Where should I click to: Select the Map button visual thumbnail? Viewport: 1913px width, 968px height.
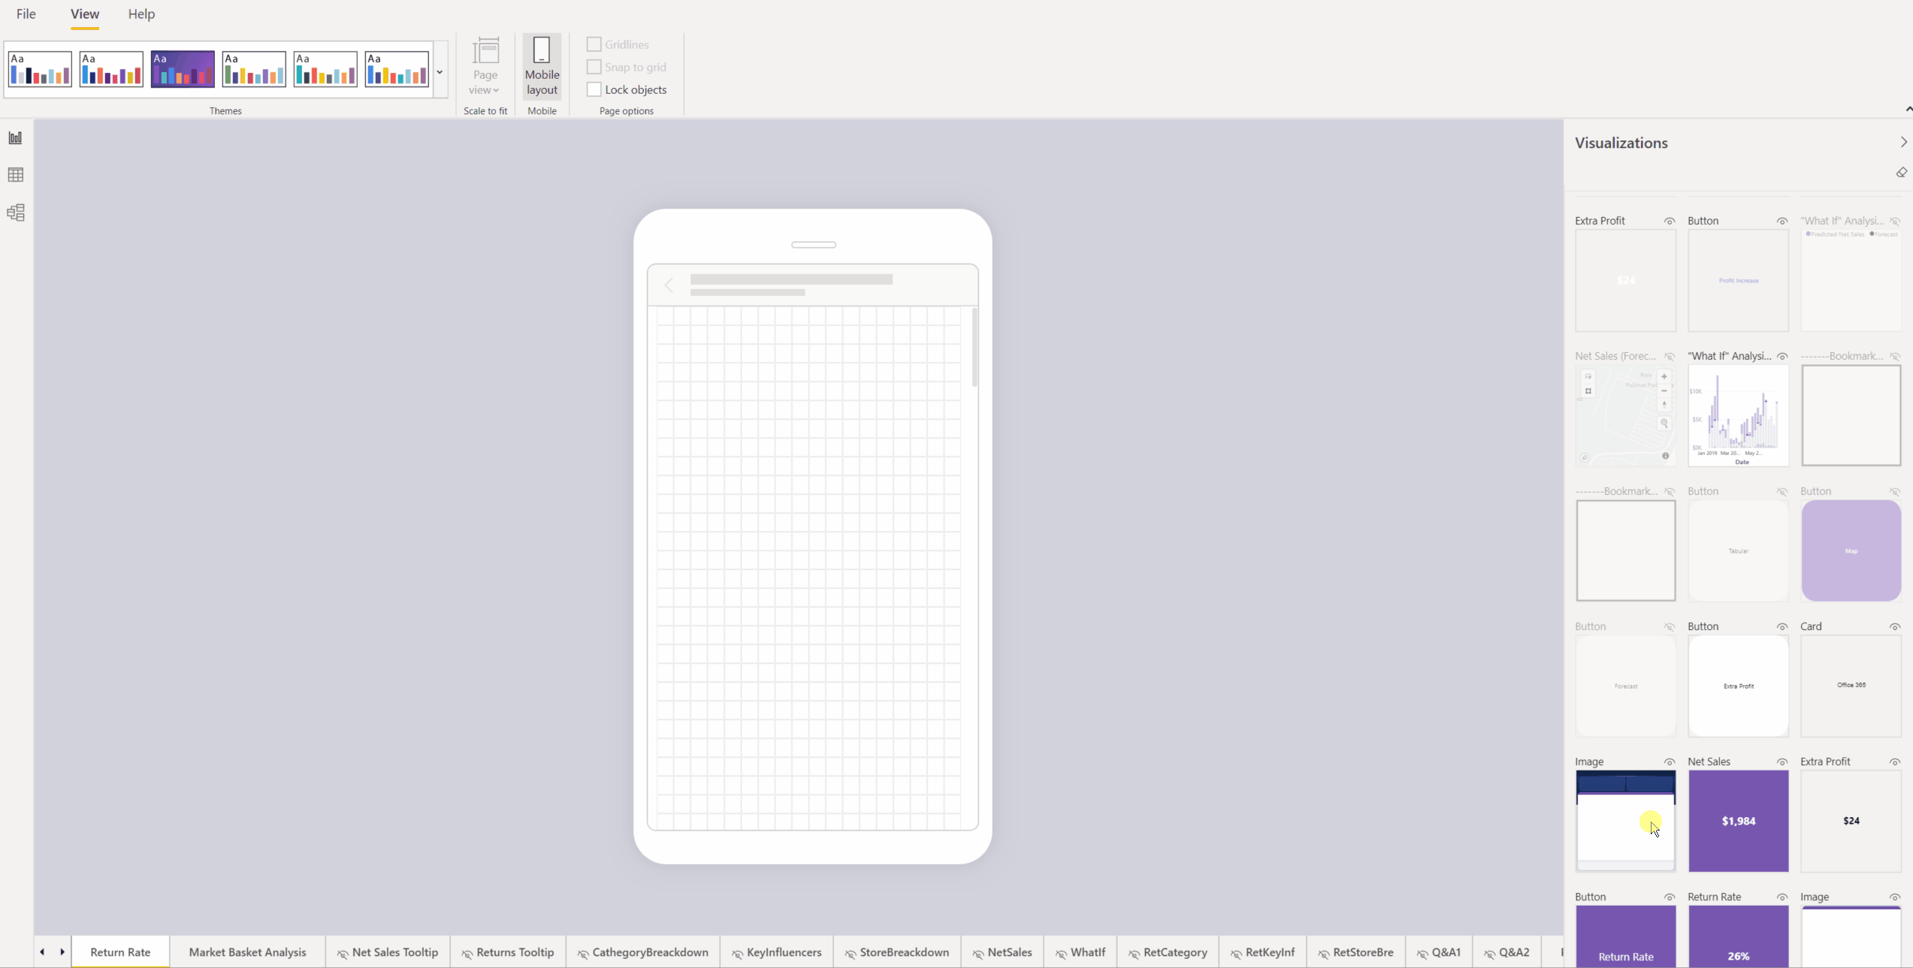[1851, 550]
